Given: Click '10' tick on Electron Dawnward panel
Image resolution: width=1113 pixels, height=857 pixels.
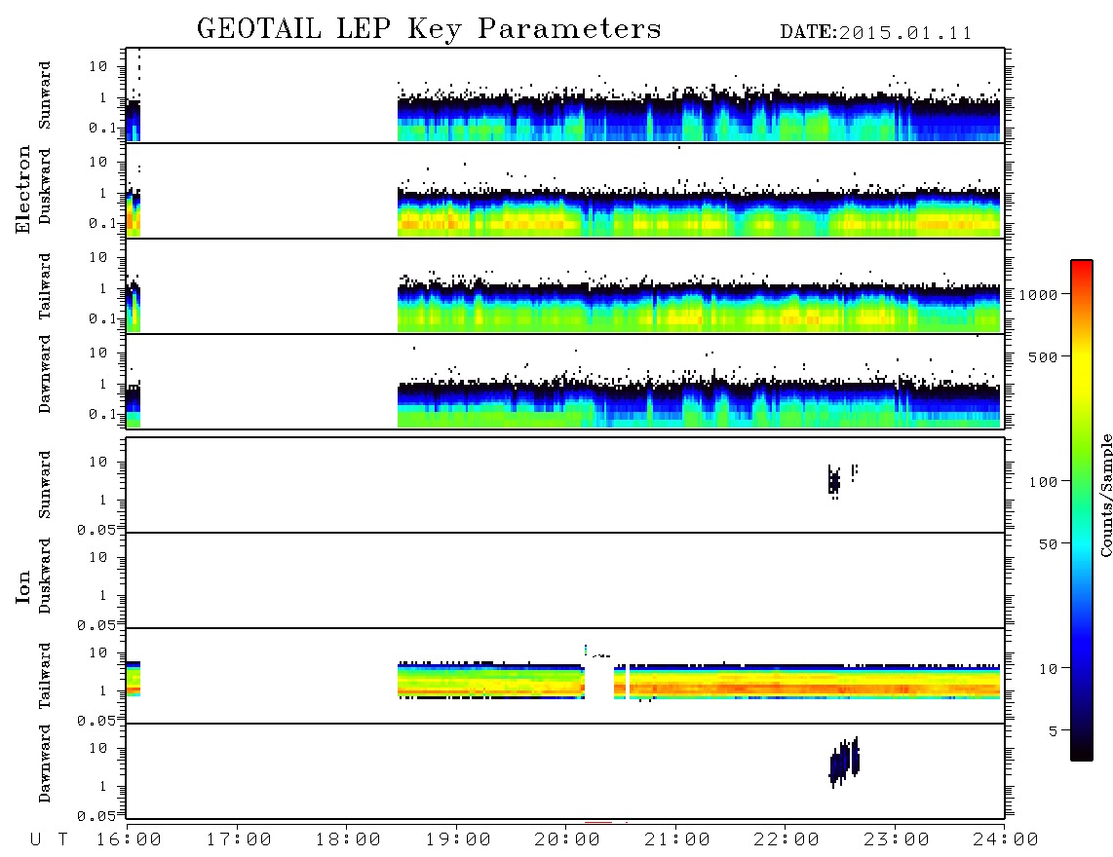Looking at the screenshot, I should (x=98, y=353).
